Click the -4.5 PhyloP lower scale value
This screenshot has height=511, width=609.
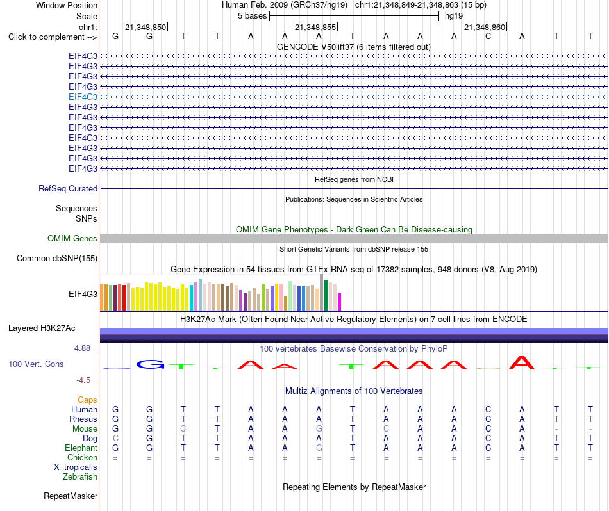83,380
